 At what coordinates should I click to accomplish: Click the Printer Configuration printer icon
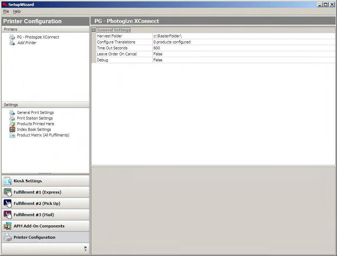[7, 237]
